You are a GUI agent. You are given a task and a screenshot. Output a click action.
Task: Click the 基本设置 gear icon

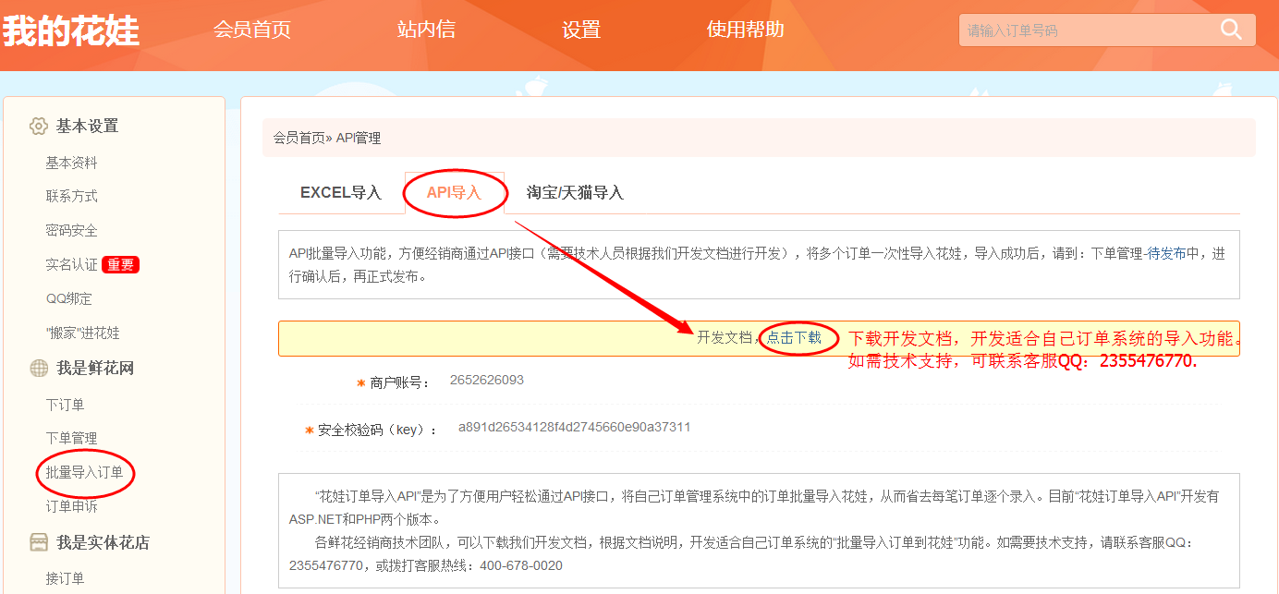39,126
